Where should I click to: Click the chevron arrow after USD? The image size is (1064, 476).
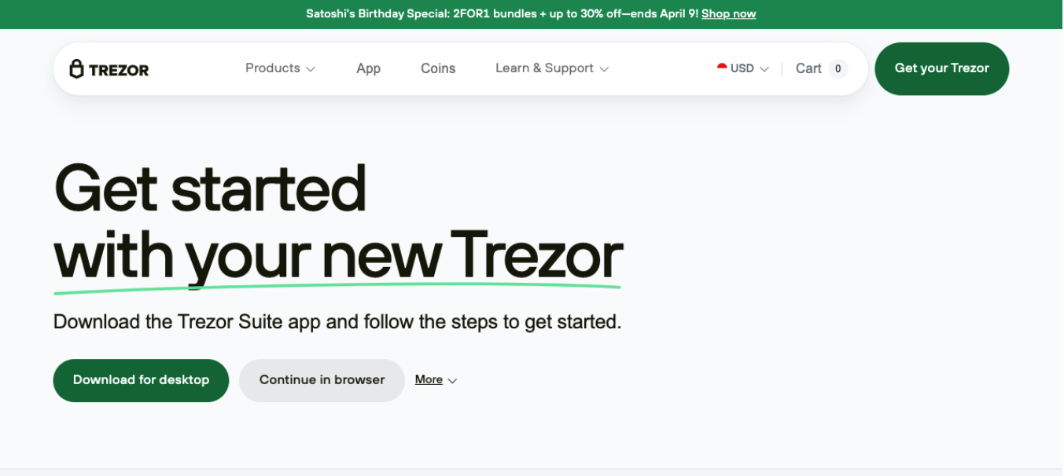click(764, 69)
